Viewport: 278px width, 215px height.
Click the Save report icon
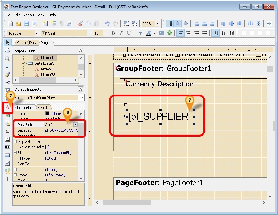point(27,24)
